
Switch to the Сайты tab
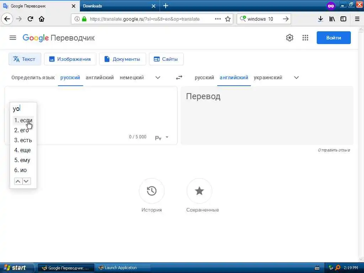[166, 59]
